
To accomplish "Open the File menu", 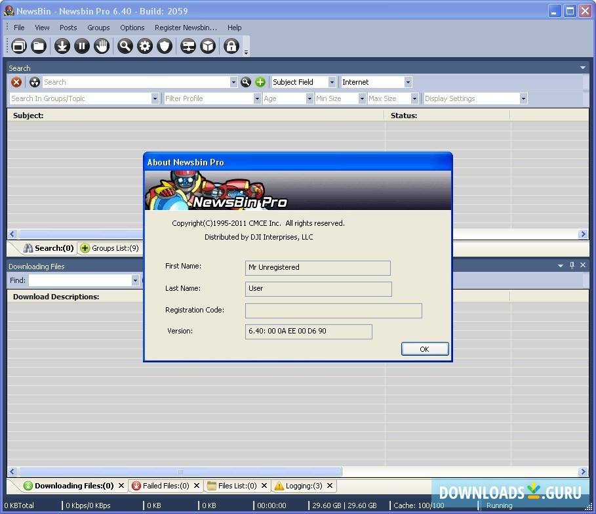I will [19, 28].
